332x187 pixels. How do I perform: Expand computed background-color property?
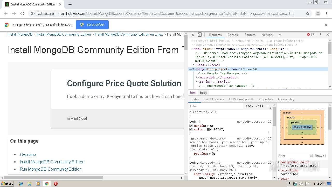point(279,162)
